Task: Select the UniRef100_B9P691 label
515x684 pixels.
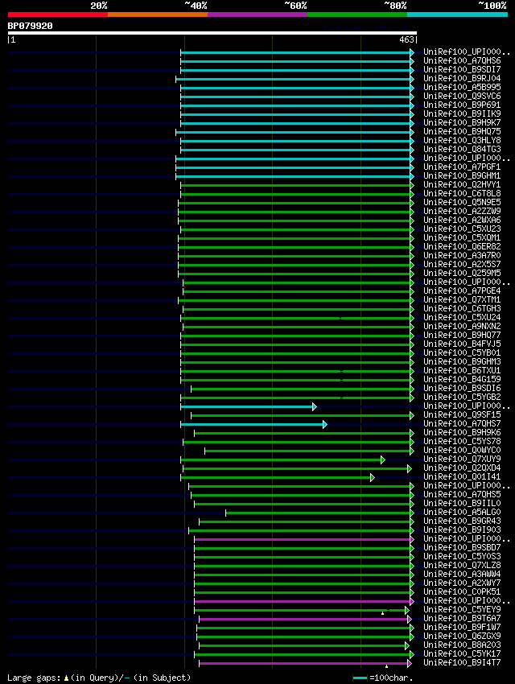Action: click(462, 105)
